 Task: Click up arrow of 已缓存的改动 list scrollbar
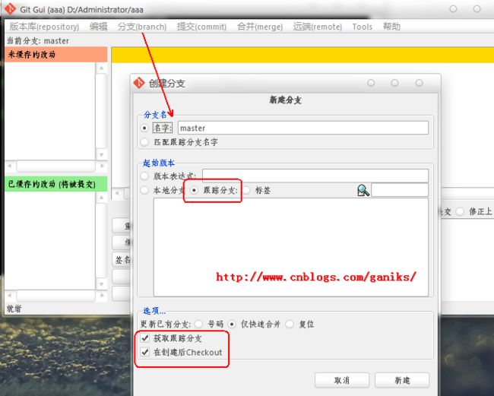click(101, 198)
